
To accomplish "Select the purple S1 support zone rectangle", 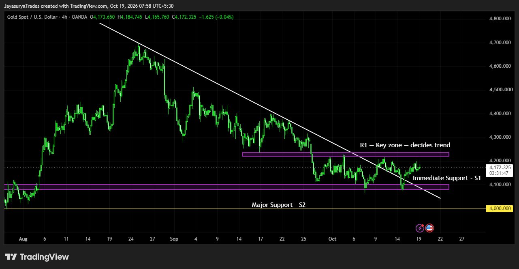I will pos(226,187).
